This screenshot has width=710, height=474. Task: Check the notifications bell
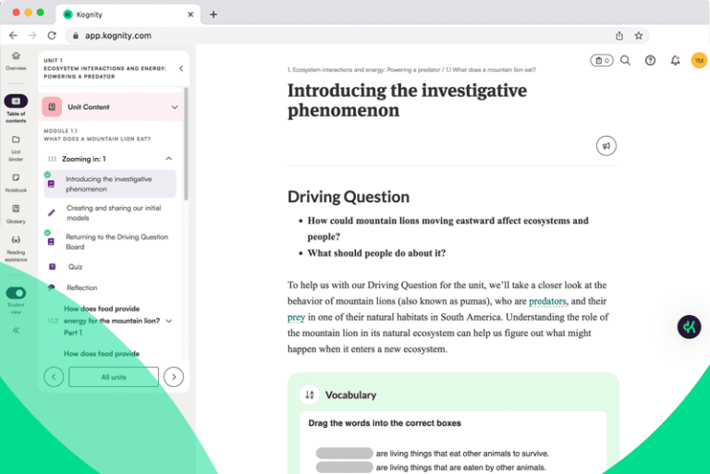point(675,61)
